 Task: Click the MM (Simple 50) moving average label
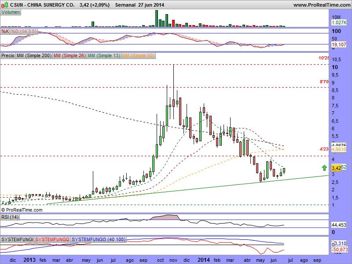138,55
